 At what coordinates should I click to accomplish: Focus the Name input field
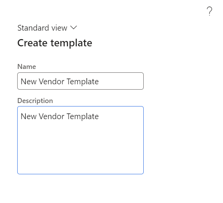click(80, 81)
